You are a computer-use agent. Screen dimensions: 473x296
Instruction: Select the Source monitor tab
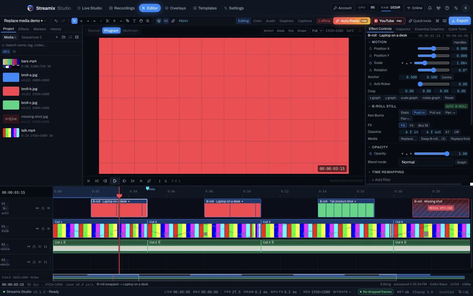[x=94, y=31]
